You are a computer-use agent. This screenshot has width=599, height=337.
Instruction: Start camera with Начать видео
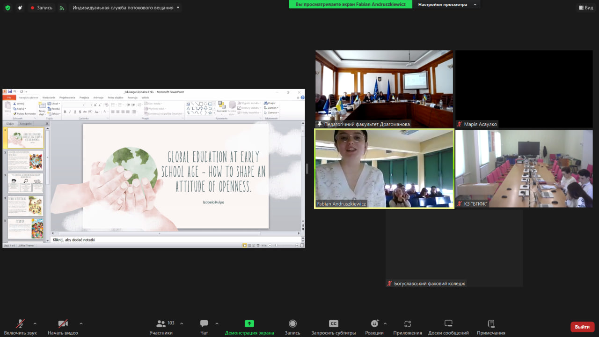click(x=63, y=327)
